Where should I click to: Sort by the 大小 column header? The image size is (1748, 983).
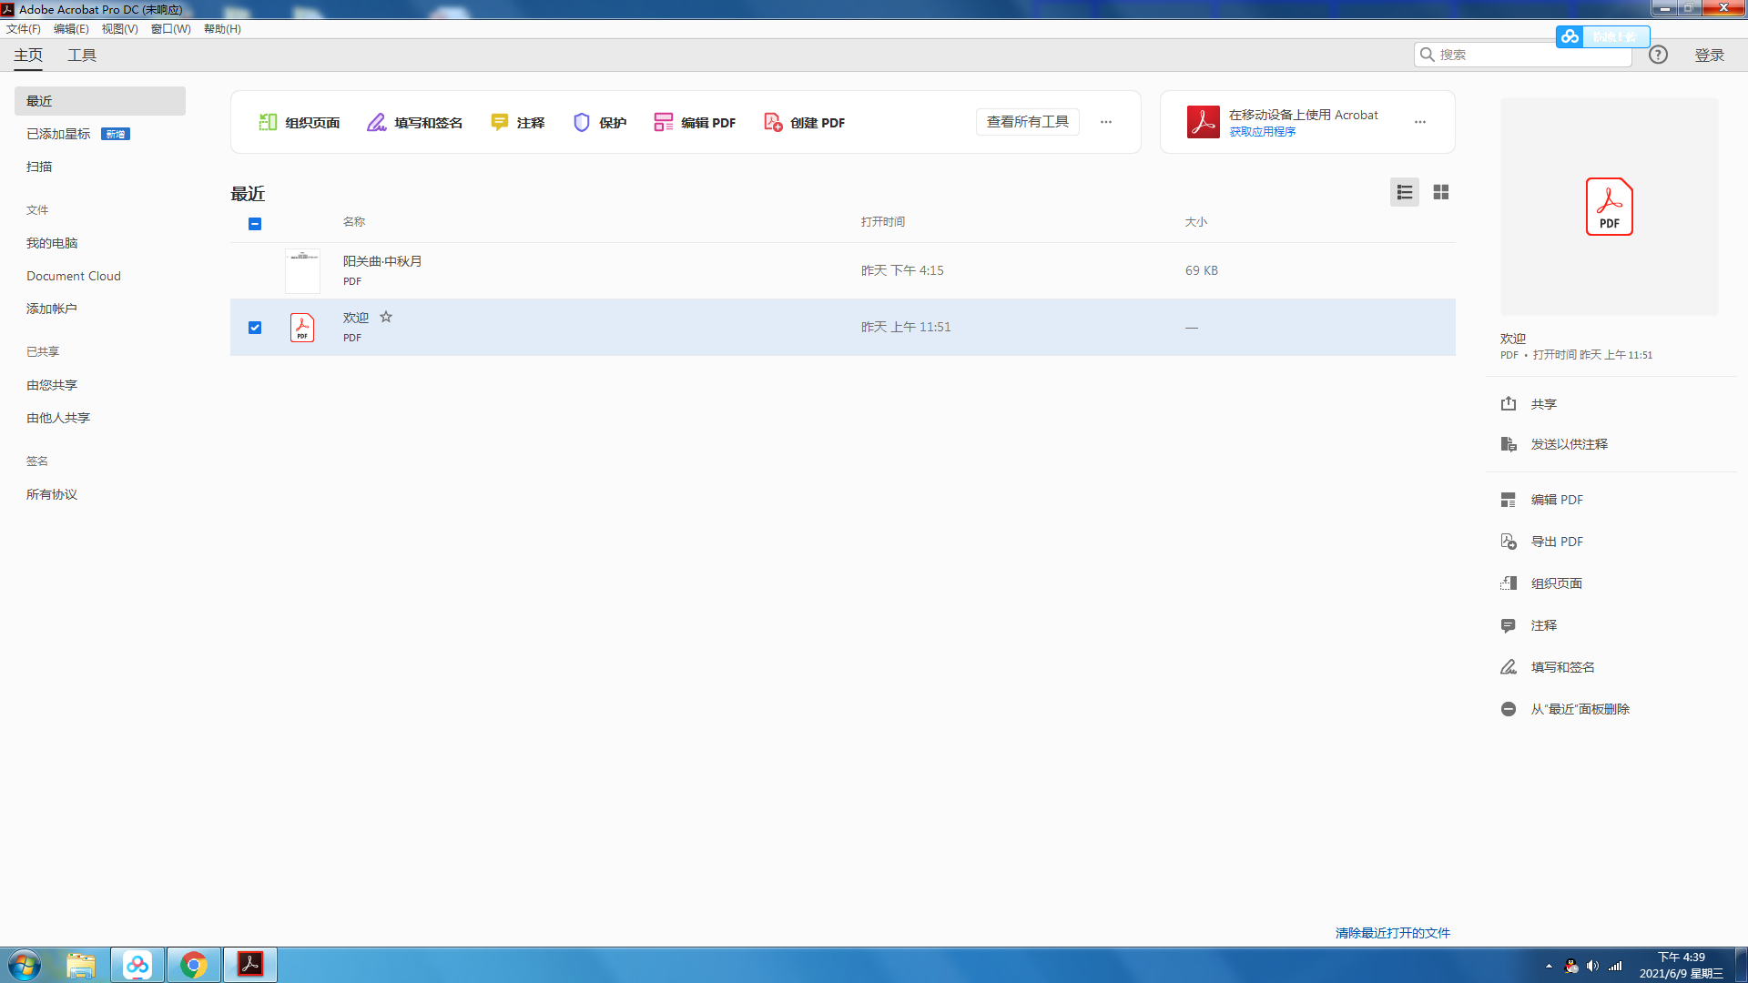click(x=1196, y=222)
